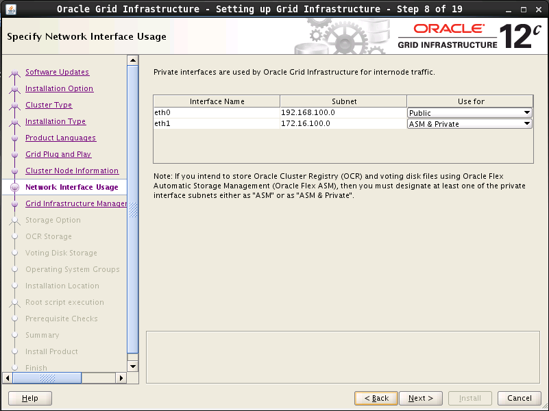Click the Java icon in the title bar
This screenshot has width=549, height=411.
[10, 9]
